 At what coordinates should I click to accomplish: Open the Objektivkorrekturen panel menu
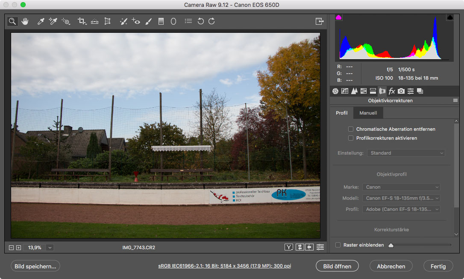[x=455, y=101]
